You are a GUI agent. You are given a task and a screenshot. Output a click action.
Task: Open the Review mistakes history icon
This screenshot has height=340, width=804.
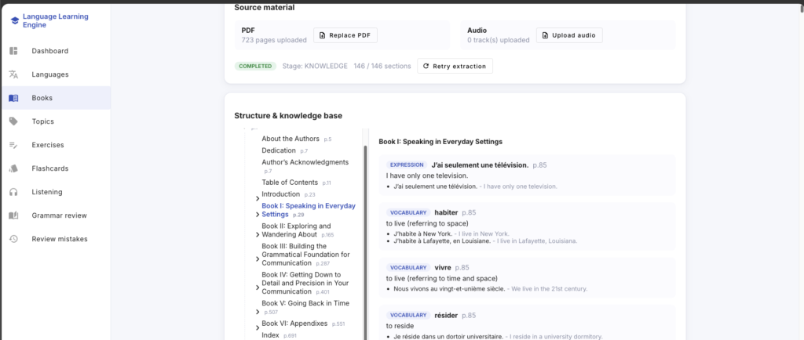click(x=14, y=239)
